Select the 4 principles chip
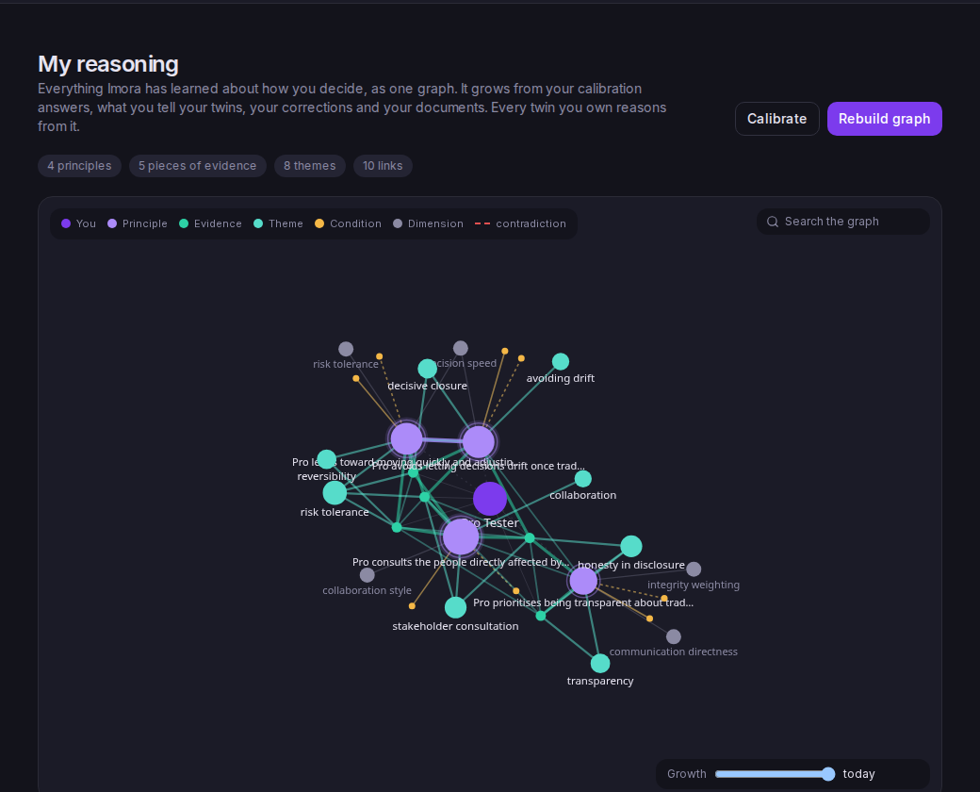The height and width of the screenshot is (792, 980). 79,166
